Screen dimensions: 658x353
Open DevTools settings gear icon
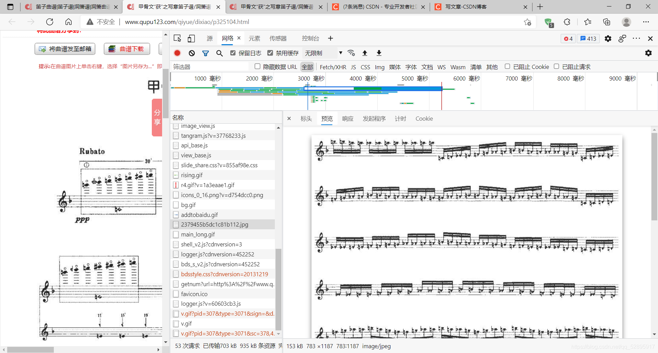click(x=608, y=38)
